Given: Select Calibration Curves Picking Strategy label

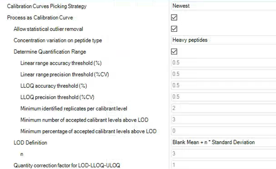Looking at the screenshot, I should [x=47, y=6].
